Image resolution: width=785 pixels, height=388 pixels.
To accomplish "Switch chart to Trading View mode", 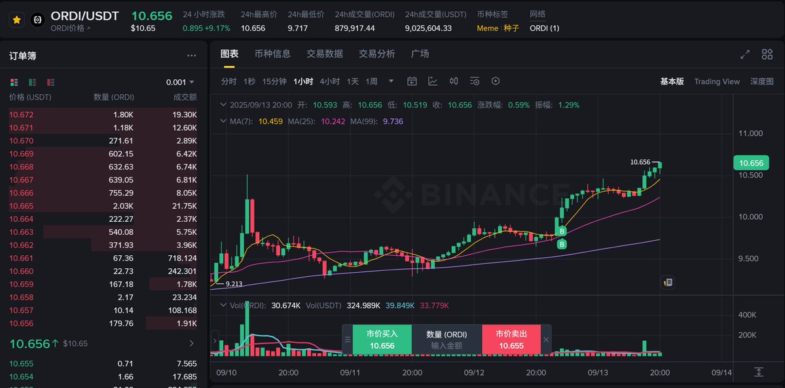I will (717, 81).
